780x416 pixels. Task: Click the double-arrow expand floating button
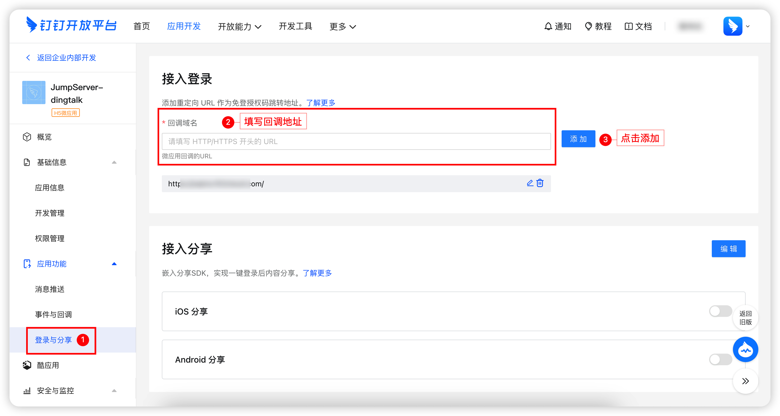[x=745, y=381]
